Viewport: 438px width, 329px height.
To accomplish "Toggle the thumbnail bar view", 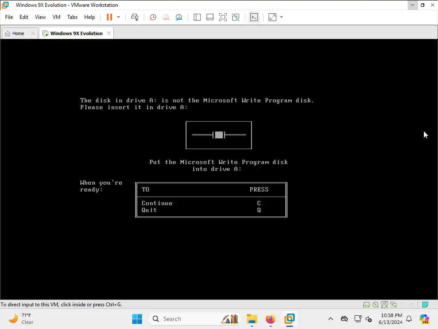I will 210,17.
